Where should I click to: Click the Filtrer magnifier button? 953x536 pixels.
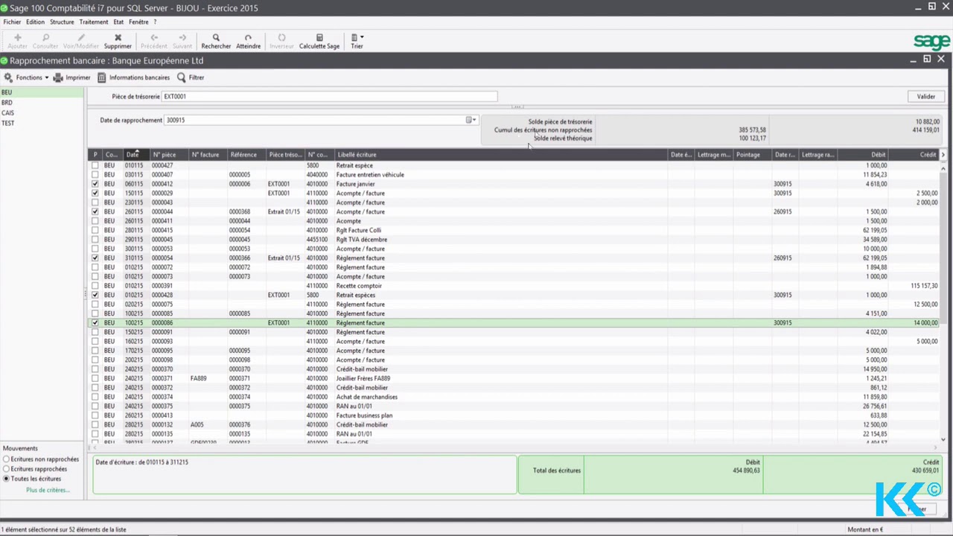pyautogui.click(x=191, y=77)
